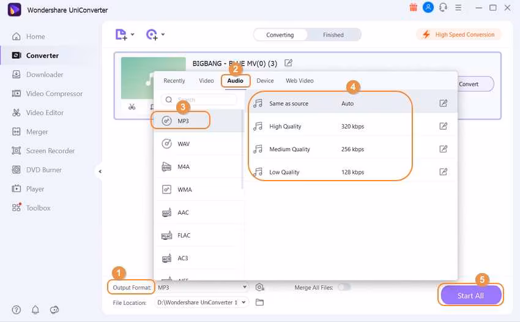This screenshot has height=322, width=520.
Task: Edit the Same as source preset
Action: pyautogui.click(x=443, y=103)
